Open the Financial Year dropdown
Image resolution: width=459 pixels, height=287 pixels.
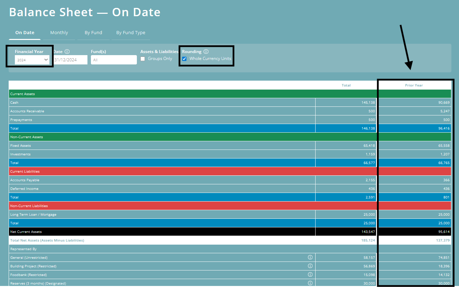[32, 59]
